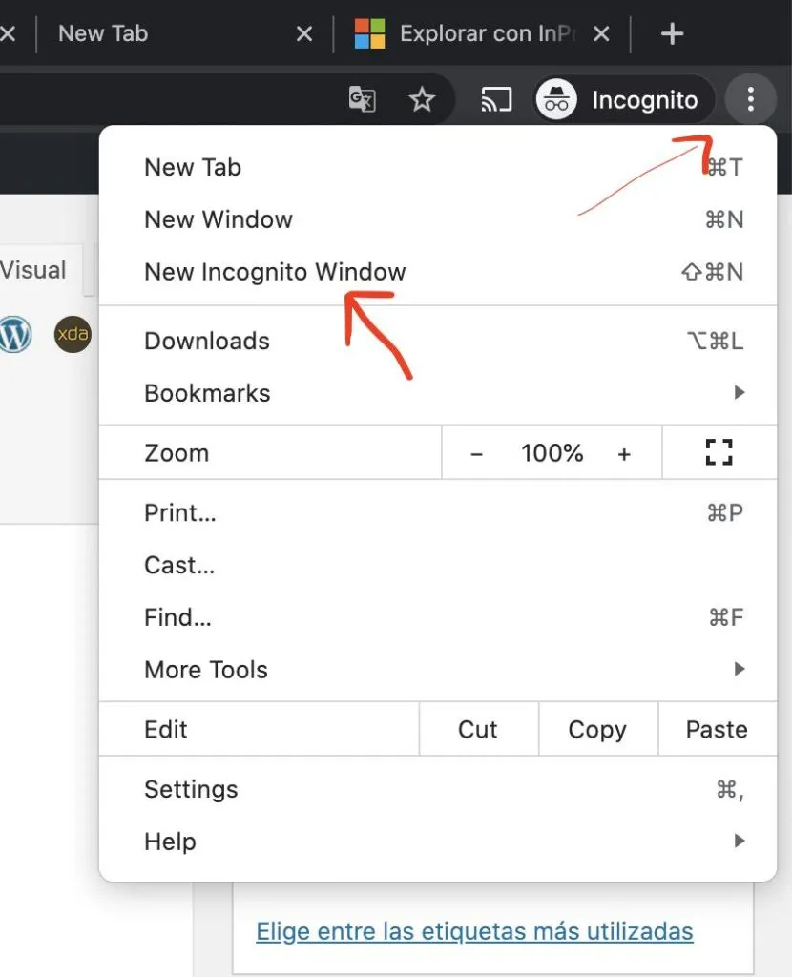Screen dimensions: 792x977
Task: Click the Google Translate icon in the address bar
Action: pos(362,98)
